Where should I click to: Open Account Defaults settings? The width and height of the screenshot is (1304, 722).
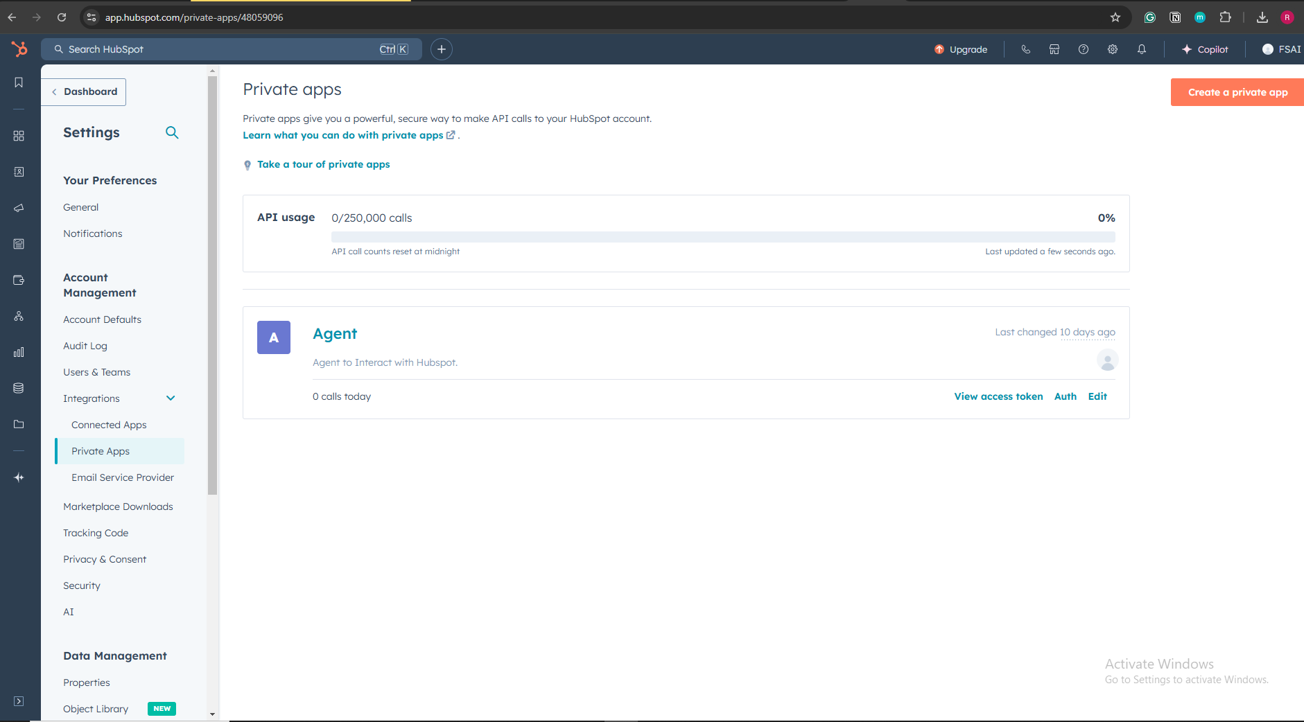coord(103,319)
